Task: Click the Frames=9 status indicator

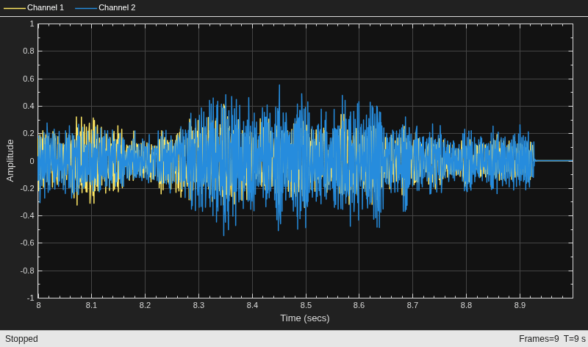Action: (539, 339)
